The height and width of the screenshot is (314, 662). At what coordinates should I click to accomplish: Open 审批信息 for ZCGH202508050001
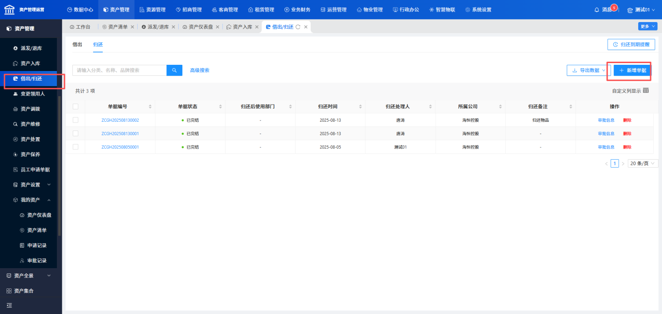[606, 147]
